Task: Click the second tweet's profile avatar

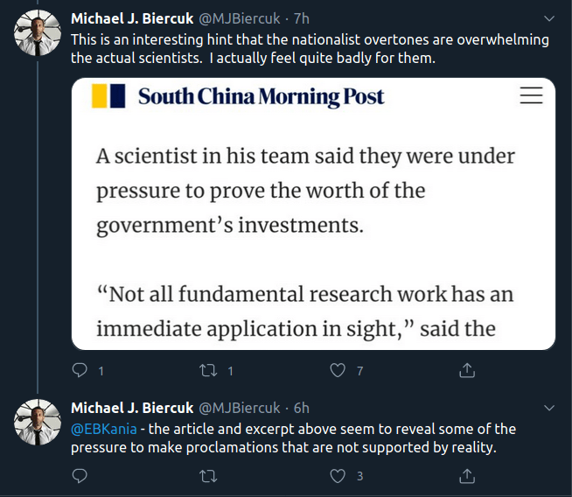Action: pyautogui.click(x=35, y=422)
